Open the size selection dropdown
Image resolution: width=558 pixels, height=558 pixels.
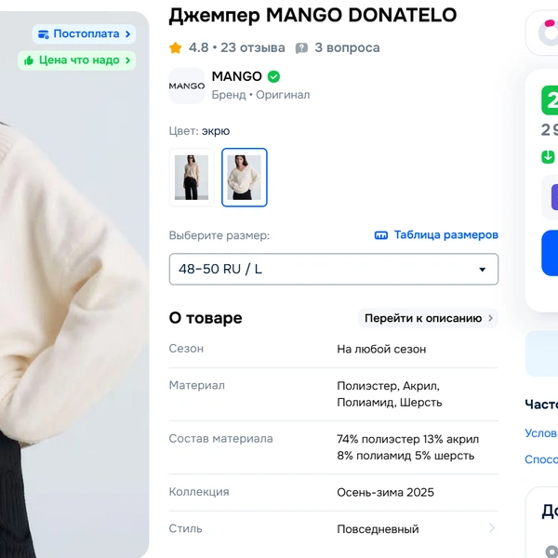point(333,269)
